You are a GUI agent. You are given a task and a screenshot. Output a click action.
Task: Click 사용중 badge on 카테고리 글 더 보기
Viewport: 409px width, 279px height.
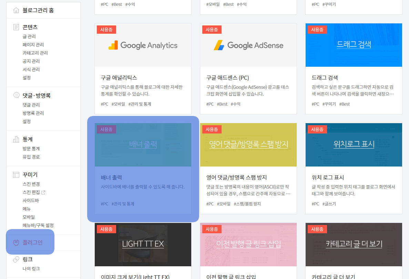[x=317, y=229]
